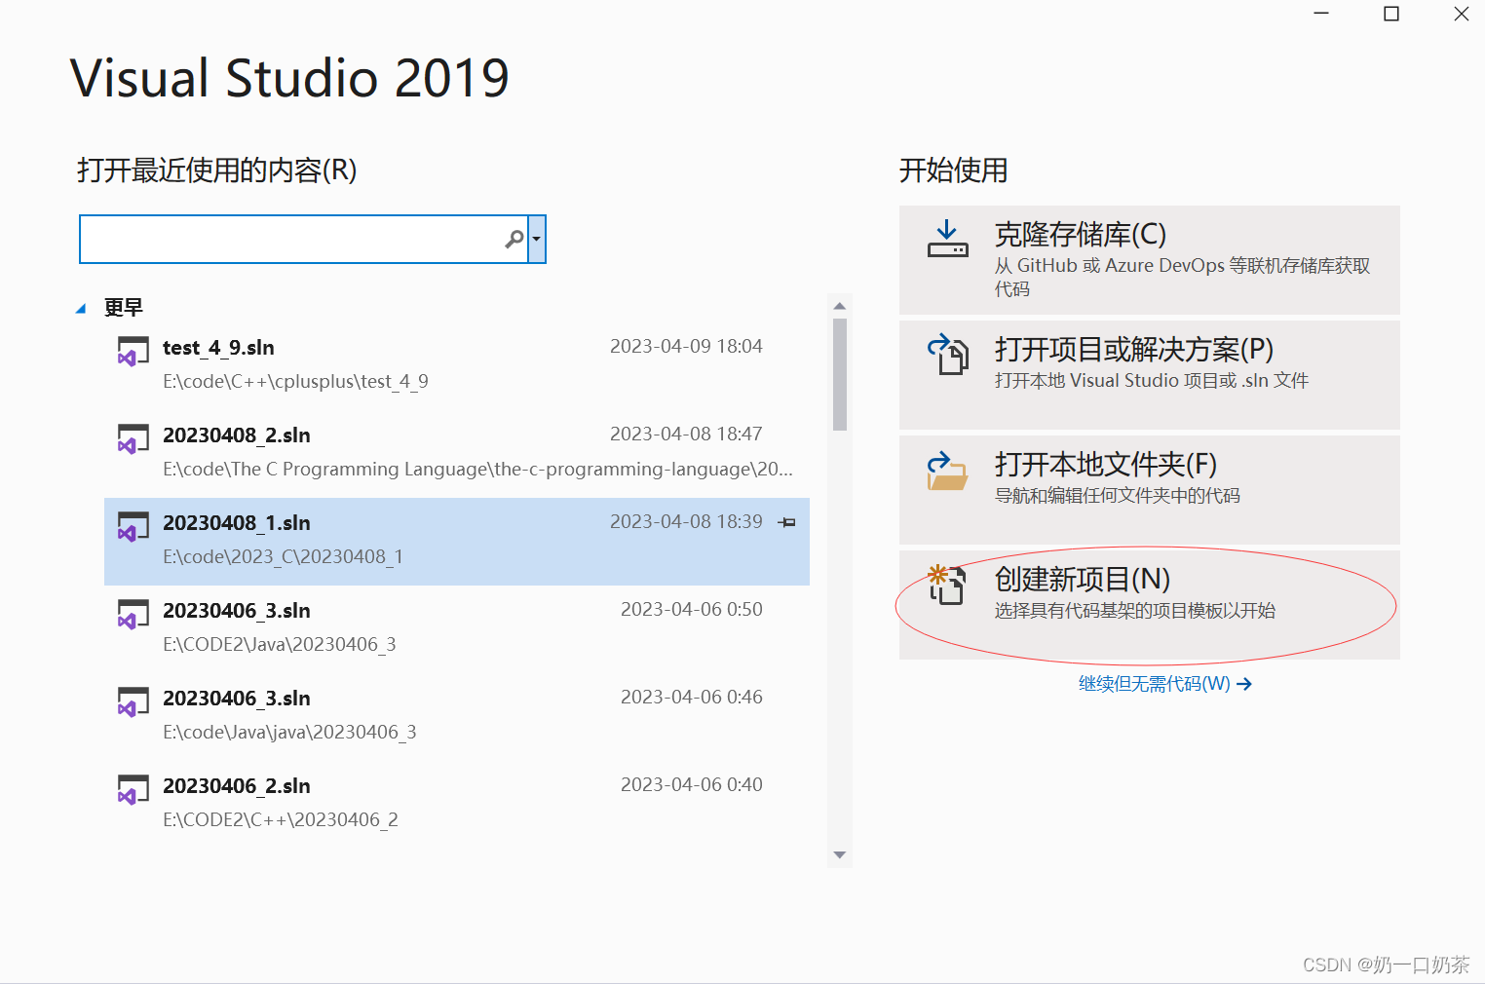Image resolution: width=1485 pixels, height=984 pixels.
Task: Click the timestamp 2023-04-06 0:40
Action: click(x=692, y=784)
